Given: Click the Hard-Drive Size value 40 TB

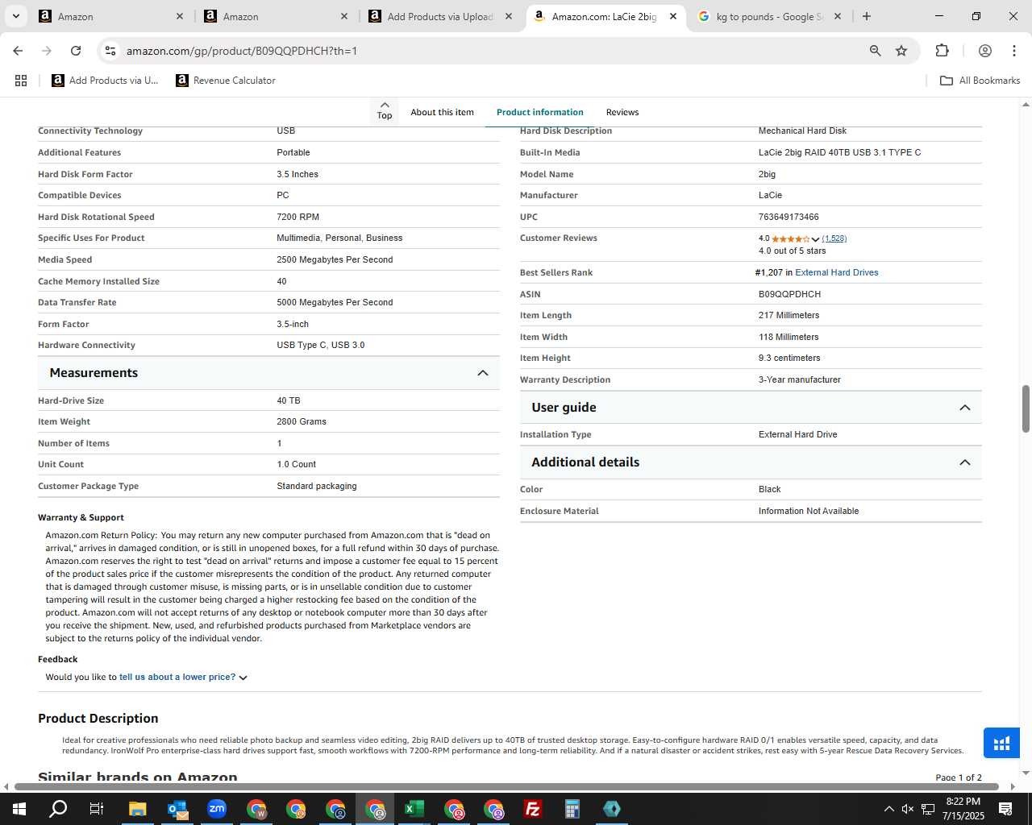Looking at the screenshot, I should pyautogui.click(x=289, y=400).
